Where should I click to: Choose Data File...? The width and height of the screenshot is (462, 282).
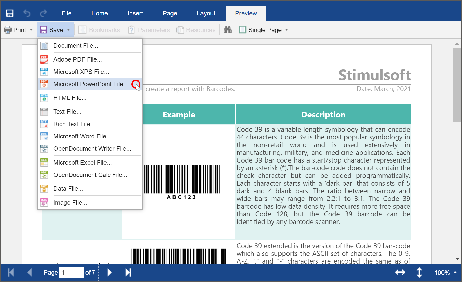click(90, 189)
